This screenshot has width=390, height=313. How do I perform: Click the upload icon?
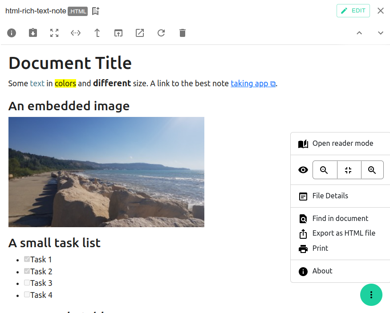click(97, 33)
